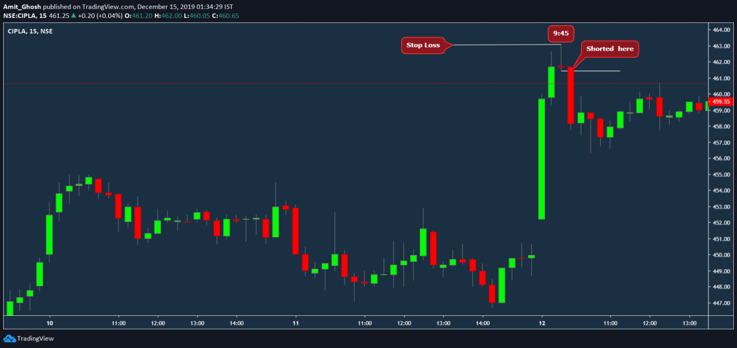Select the large green gap-up candle

click(542, 159)
